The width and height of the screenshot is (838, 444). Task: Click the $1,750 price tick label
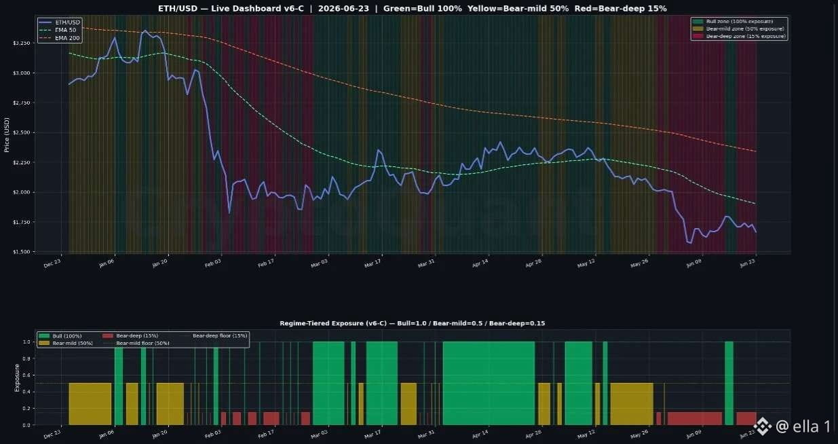point(22,222)
